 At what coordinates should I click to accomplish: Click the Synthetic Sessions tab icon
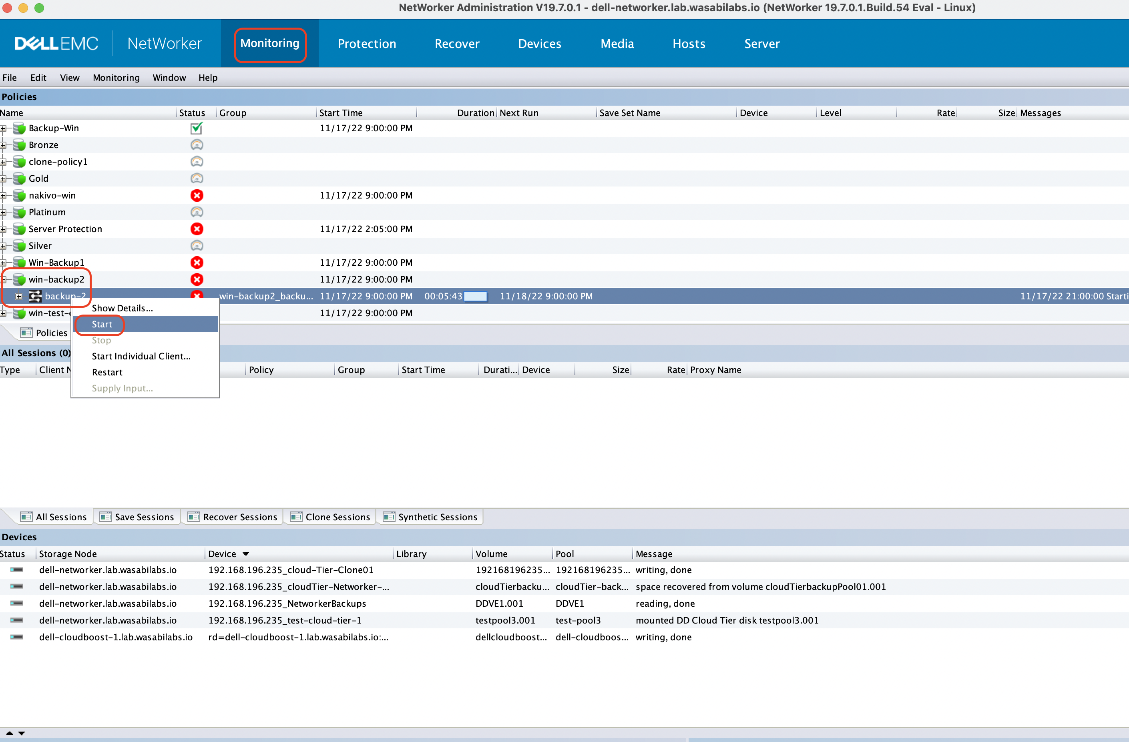(x=388, y=517)
